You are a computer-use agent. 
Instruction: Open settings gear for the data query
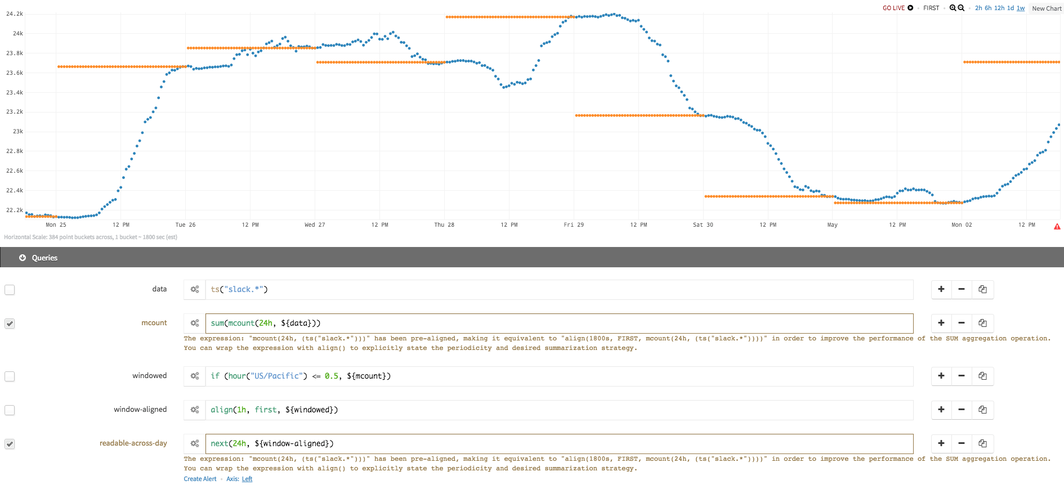tap(195, 289)
